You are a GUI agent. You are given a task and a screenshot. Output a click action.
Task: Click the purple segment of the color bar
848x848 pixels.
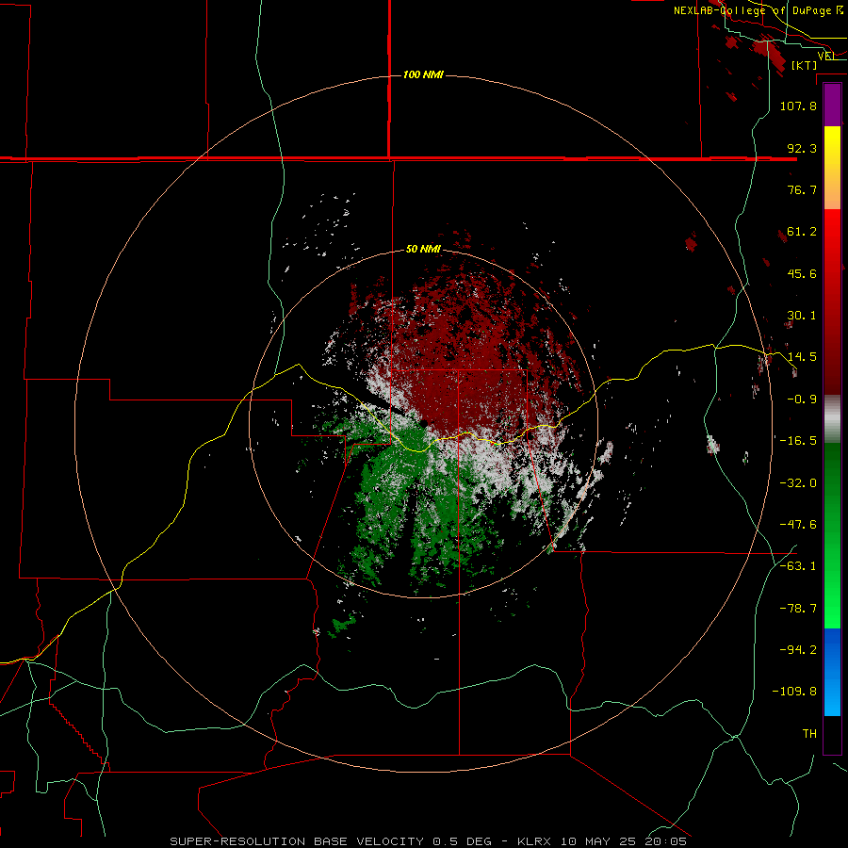(x=832, y=105)
